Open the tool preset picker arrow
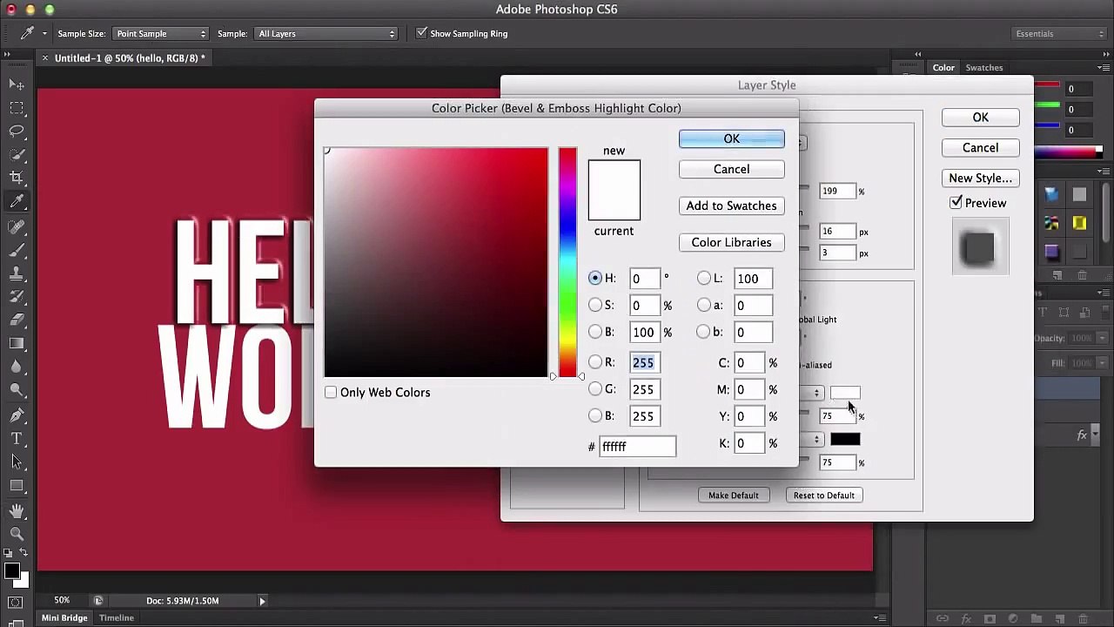Viewport: 1114px width, 627px height. (x=44, y=34)
